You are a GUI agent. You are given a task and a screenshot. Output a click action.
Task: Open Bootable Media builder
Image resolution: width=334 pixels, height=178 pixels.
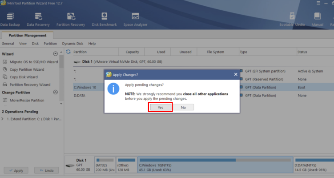pyautogui.click(x=292, y=20)
